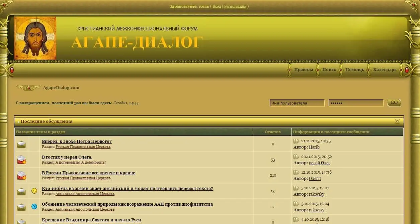Open topic "В гостях у иерея Олега."

[x=67, y=157]
